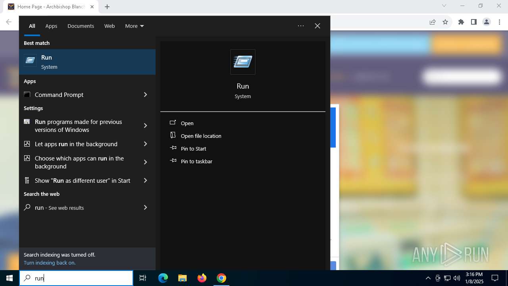508x286 pixels.
Task: Open the taskbar clock showing 3:16 PM
Action: click(474, 278)
